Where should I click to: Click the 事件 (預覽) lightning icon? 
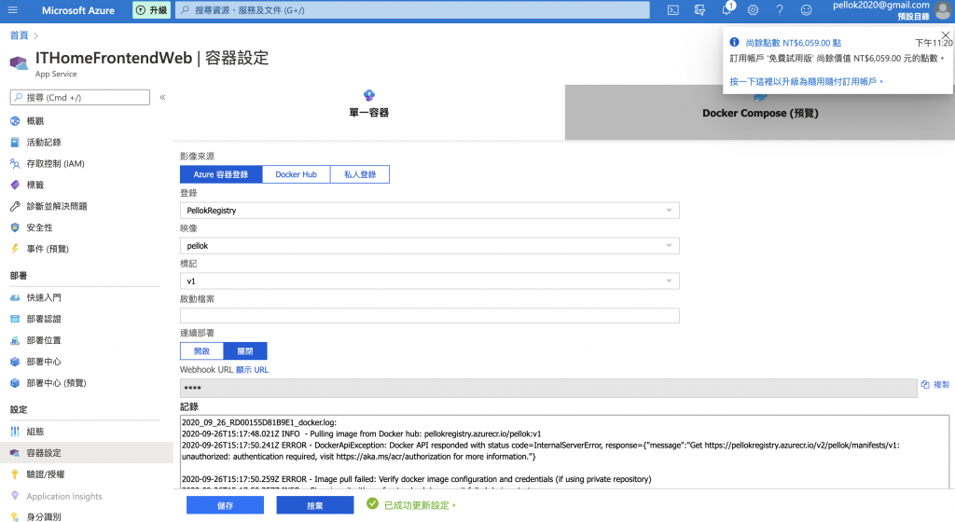15,249
